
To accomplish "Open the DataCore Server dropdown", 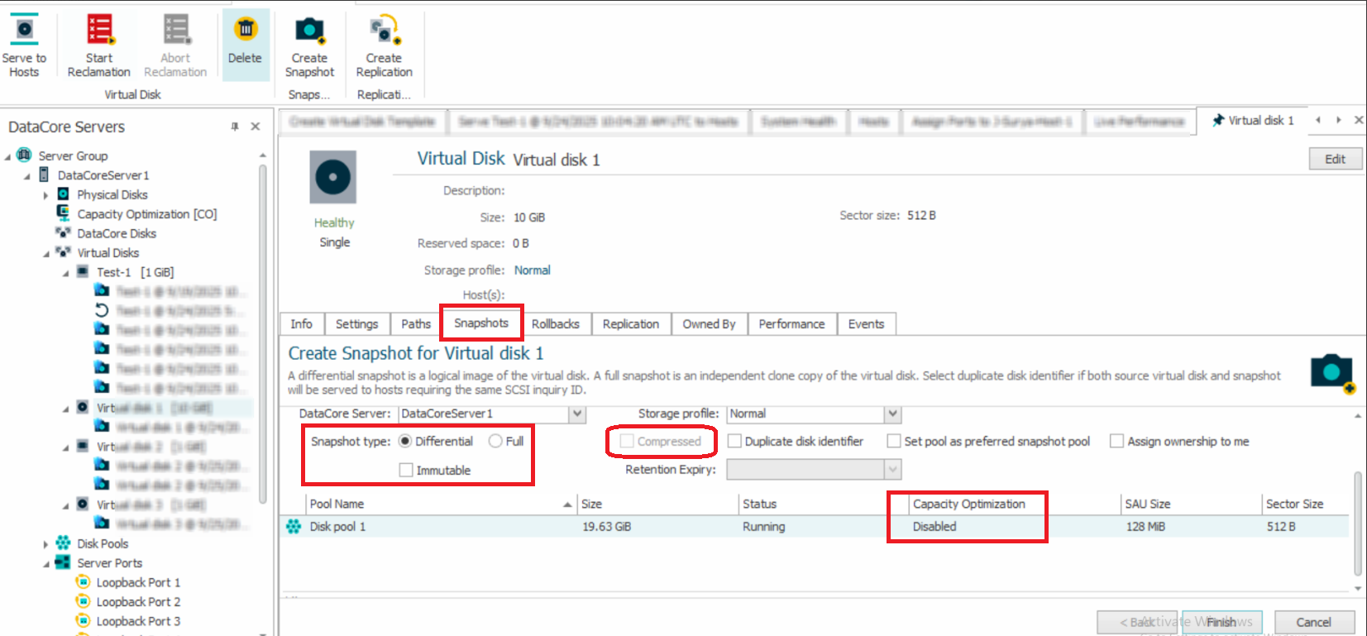I will point(577,414).
